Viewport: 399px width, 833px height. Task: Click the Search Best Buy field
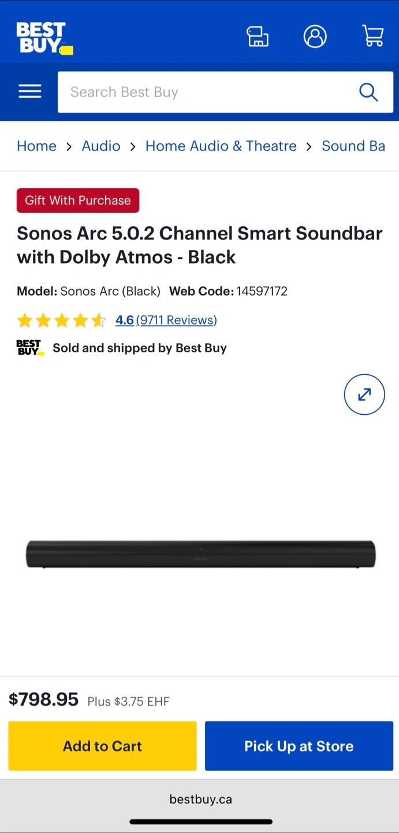tap(225, 92)
